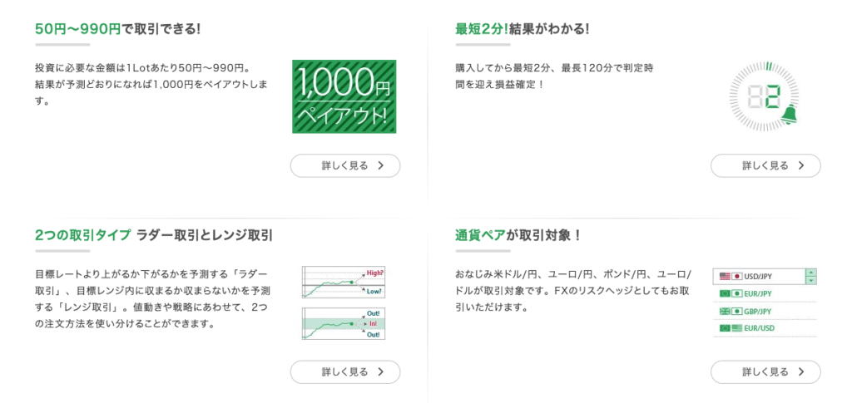Click the 1,000円 payout banner image
852x403 pixels.
click(344, 96)
